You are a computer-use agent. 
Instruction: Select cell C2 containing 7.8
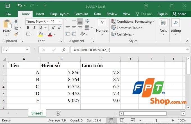click(101, 72)
